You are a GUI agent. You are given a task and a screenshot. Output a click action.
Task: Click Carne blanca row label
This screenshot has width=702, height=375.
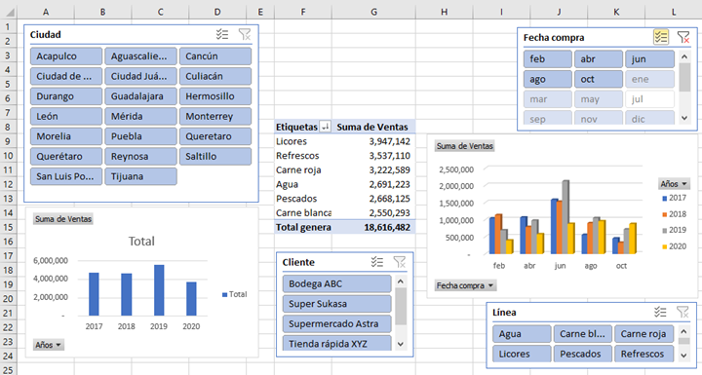[x=303, y=213]
